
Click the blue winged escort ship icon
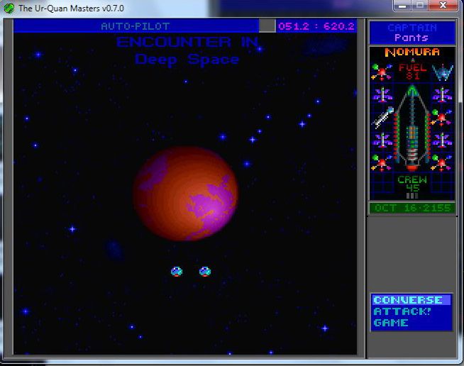443,72
